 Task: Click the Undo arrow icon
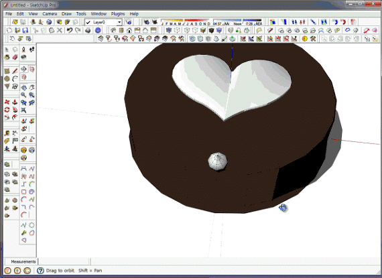(70, 30)
